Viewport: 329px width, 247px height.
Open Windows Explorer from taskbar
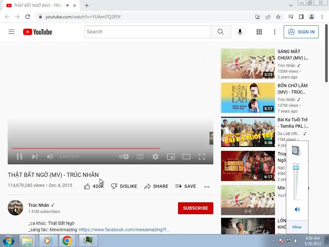(28, 241)
